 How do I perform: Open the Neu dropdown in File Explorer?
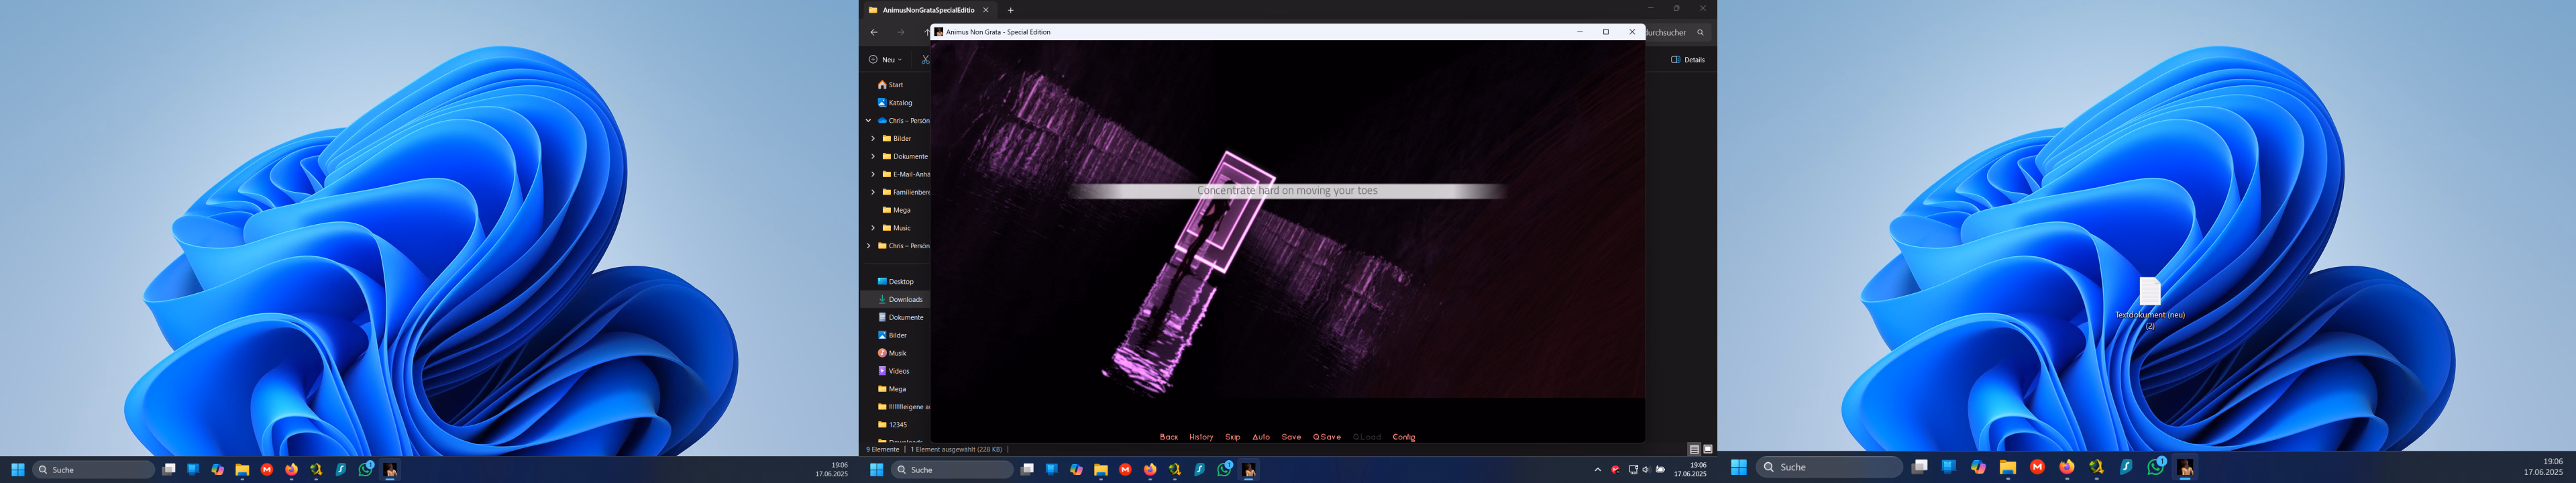pyautogui.click(x=885, y=59)
